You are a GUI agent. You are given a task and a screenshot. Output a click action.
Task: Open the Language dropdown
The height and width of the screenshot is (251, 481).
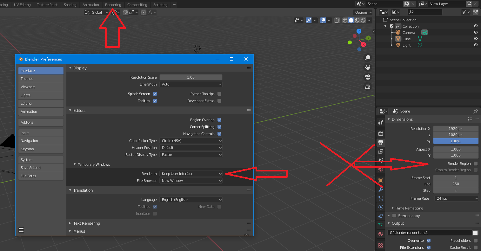pyautogui.click(x=191, y=200)
